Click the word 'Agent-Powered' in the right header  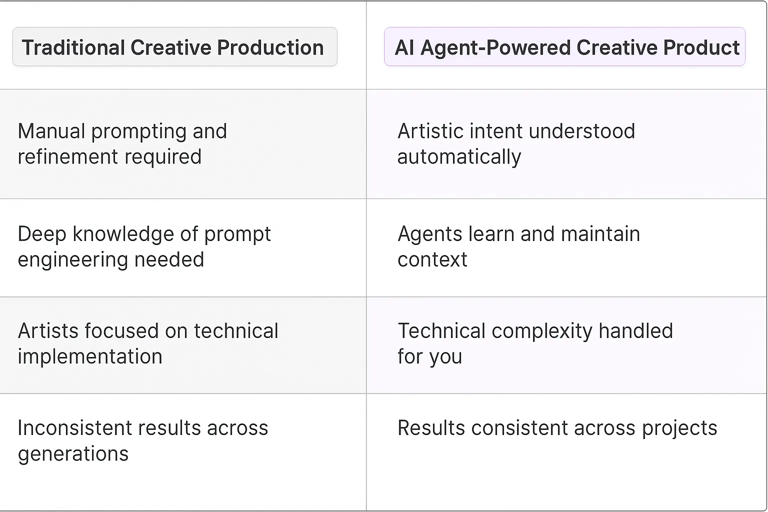(x=495, y=47)
